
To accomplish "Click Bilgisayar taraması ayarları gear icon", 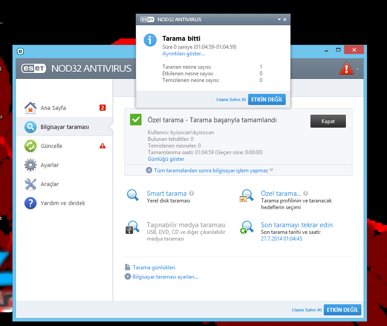I will click(x=128, y=276).
